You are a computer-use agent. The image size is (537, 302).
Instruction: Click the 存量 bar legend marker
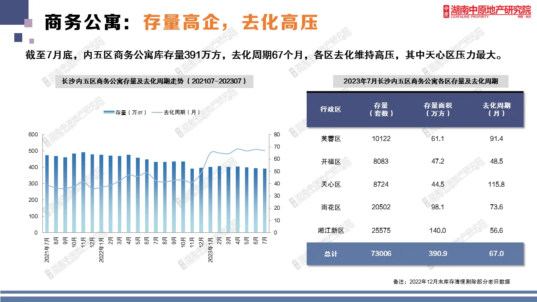(109, 112)
